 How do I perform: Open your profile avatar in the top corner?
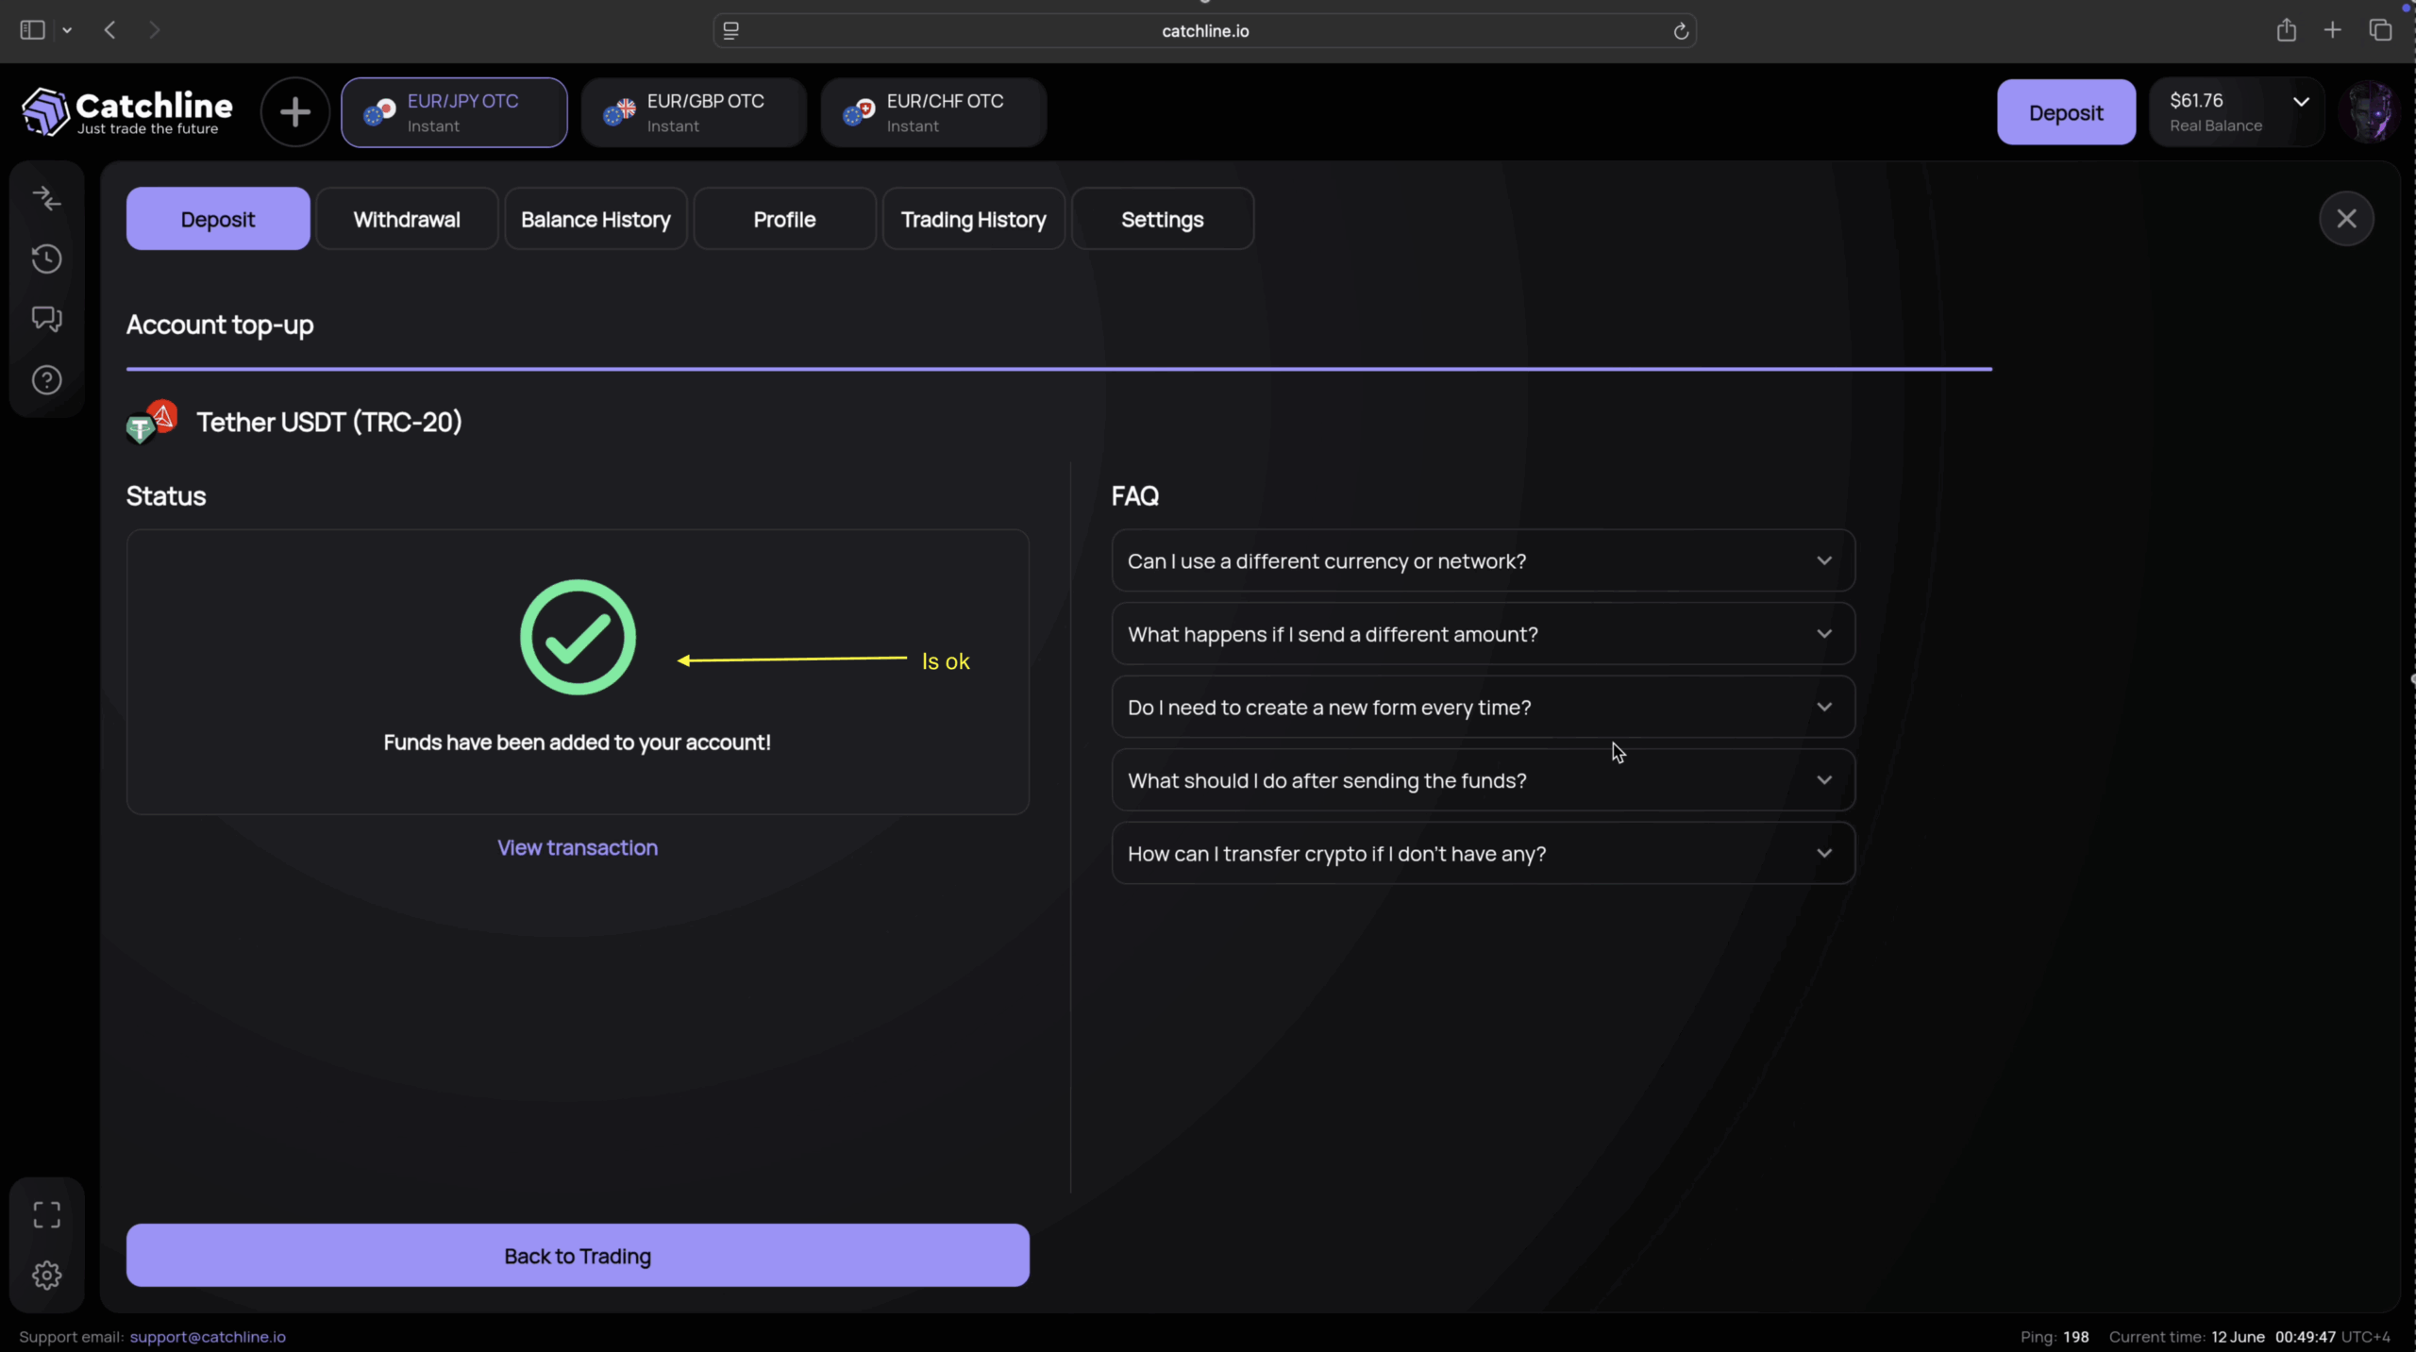point(2371,111)
